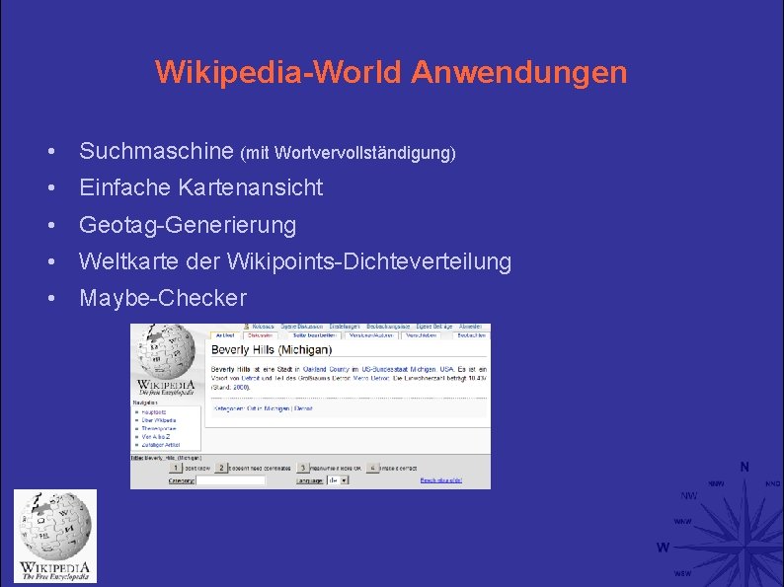Image resolution: width=784 pixels, height=587 pixels.
Task: Click the 'Suchmaschine' bullet text
Action: pyautogui.click(x=156, y=151)
